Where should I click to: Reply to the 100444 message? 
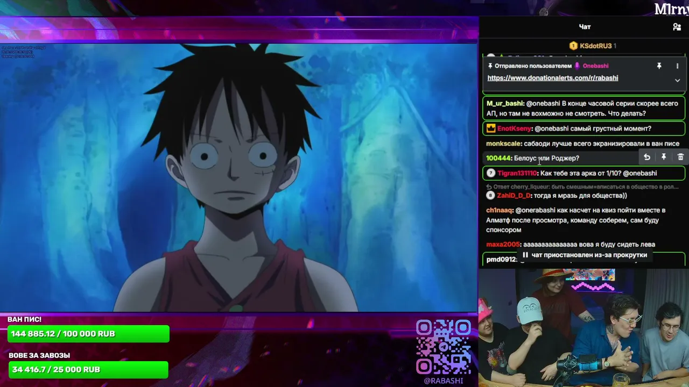[647, 157]
